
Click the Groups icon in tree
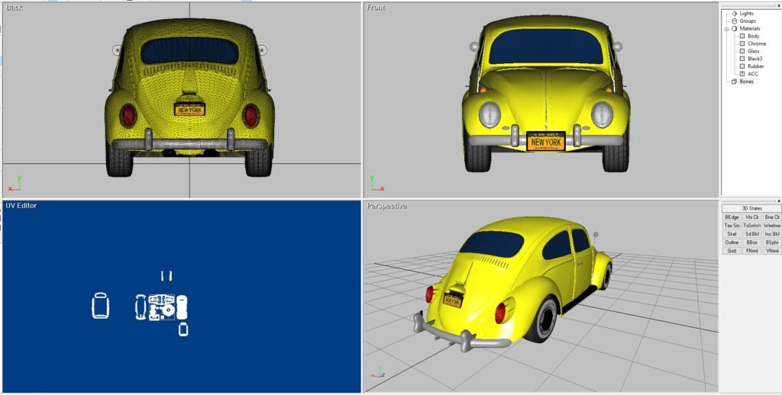pyautogui.click(x=734, y=21)
